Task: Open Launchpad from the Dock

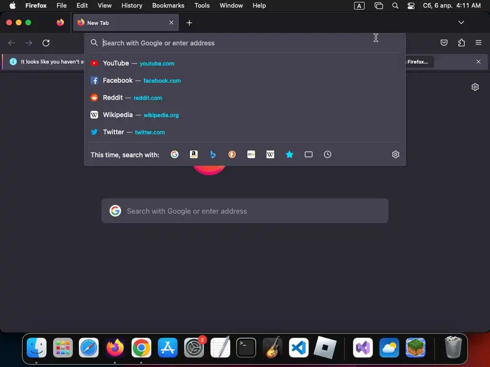Action: coord(63,347)
